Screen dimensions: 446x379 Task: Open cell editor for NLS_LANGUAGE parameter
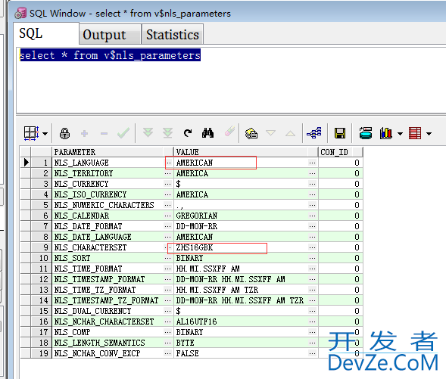[x=169, y=163]
